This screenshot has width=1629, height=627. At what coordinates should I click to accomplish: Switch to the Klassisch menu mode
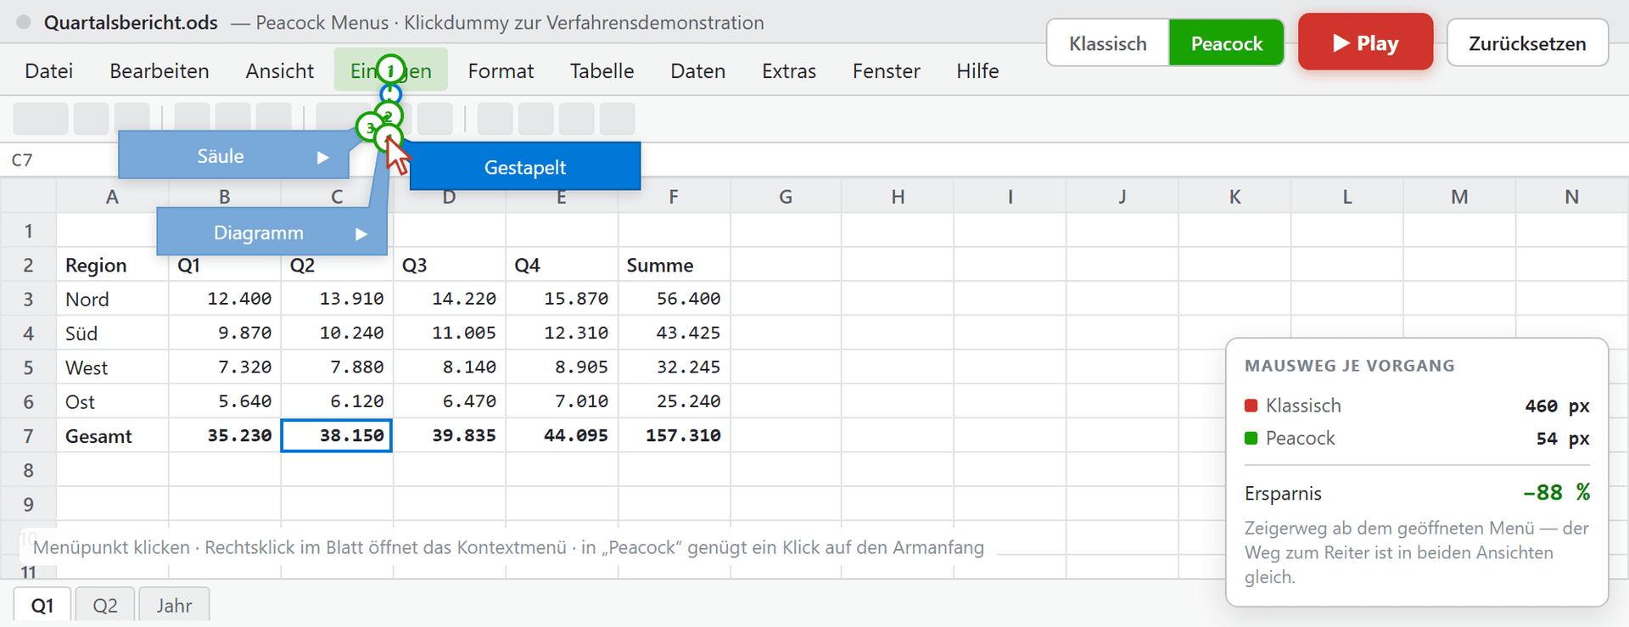point(1108,43)
